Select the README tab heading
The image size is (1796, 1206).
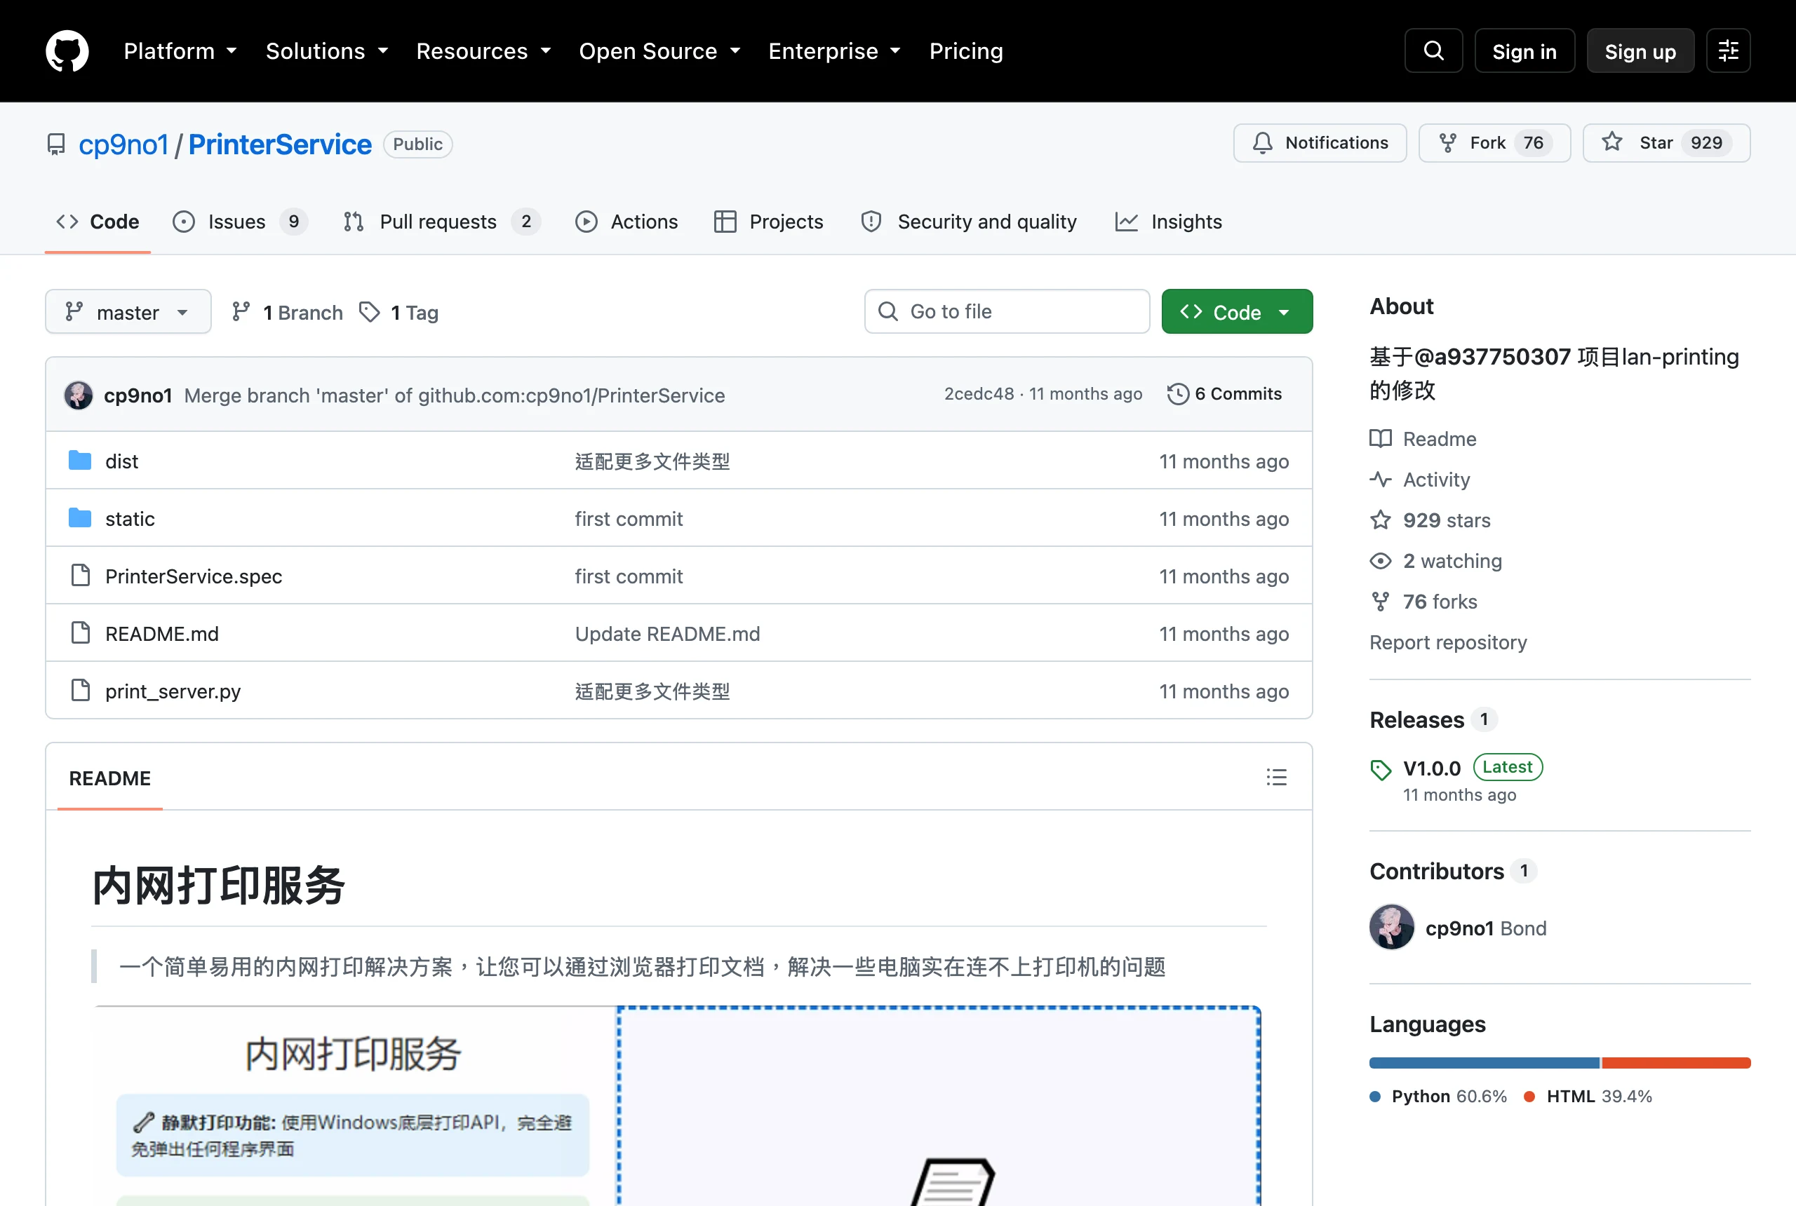click(x=110, y=778)
